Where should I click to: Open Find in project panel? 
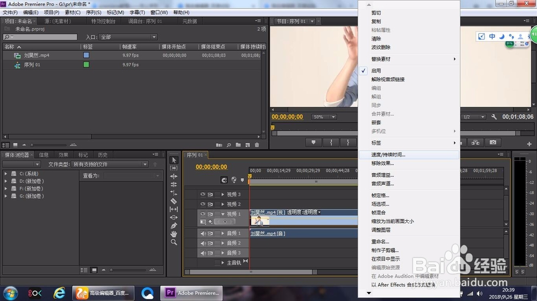(x=229, y=145)
